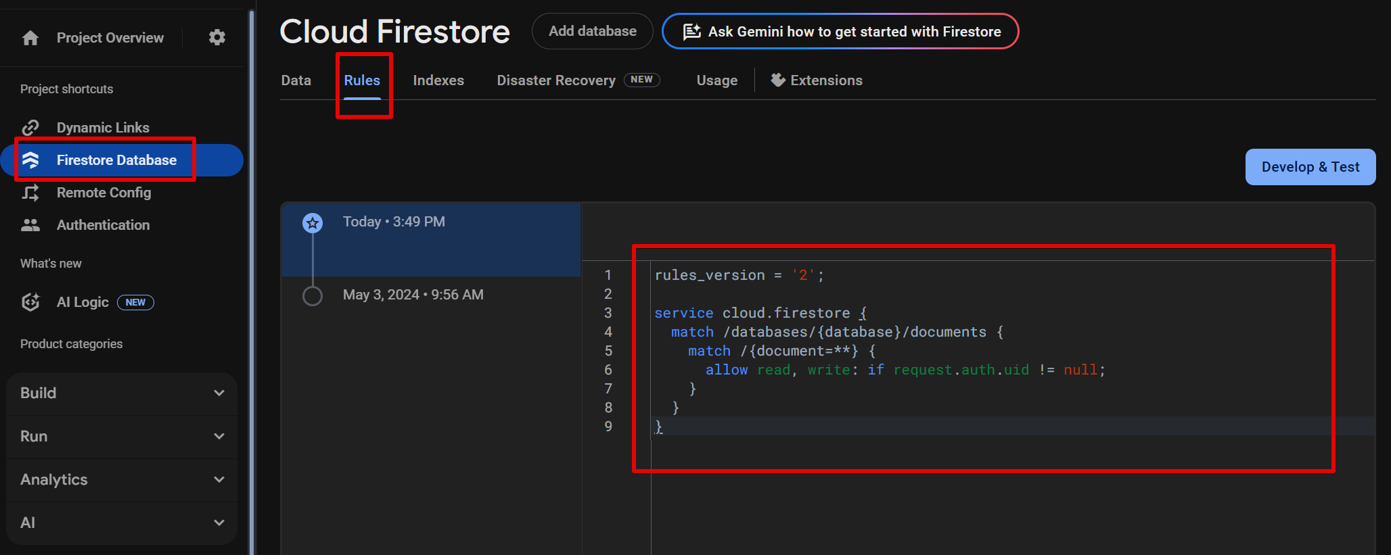Expand the Analytics category chevron
1391x555 pixels.
point(219,479)
